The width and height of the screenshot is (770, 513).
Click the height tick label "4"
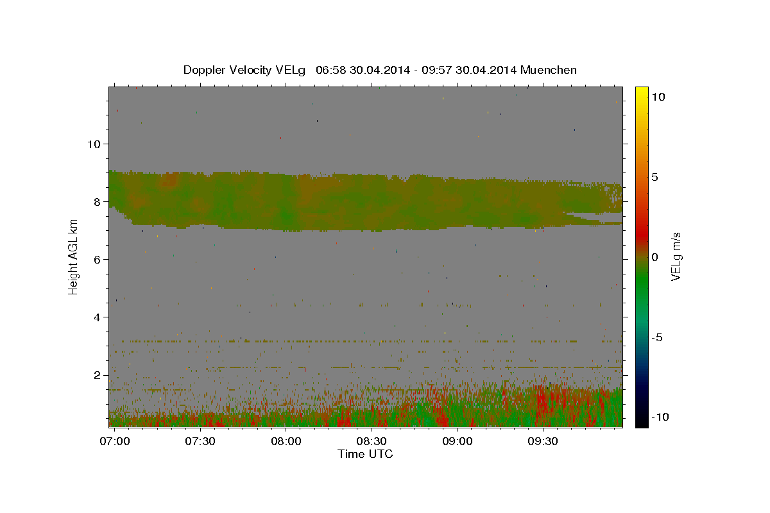click(x=97, y=317)
